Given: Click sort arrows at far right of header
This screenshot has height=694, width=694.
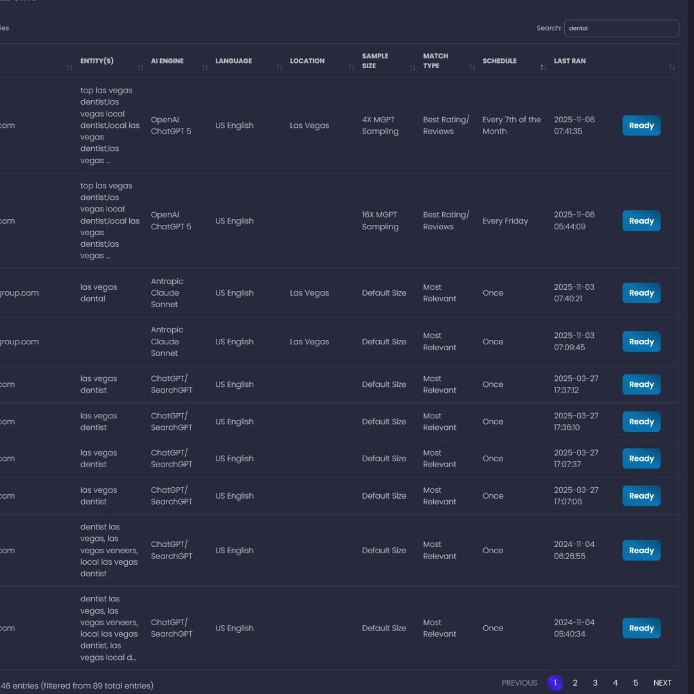Looking at the screenshot, I should point(672,67).
